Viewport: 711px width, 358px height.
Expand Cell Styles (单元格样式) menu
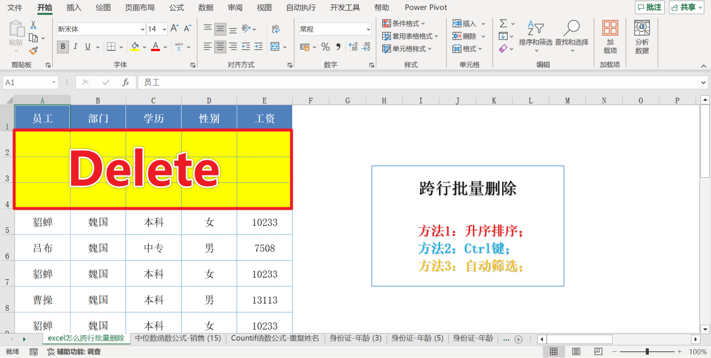tap(407, 49)
